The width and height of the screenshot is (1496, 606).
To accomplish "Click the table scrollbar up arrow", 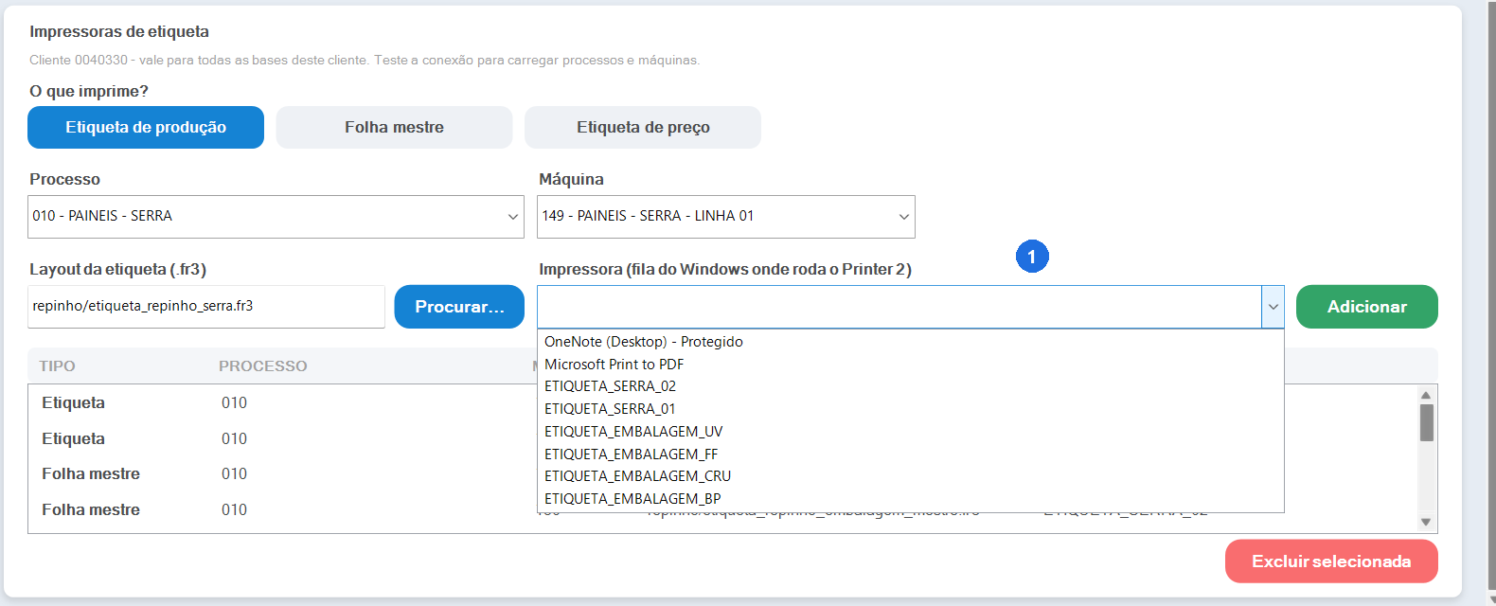I will pos(1426,395).
